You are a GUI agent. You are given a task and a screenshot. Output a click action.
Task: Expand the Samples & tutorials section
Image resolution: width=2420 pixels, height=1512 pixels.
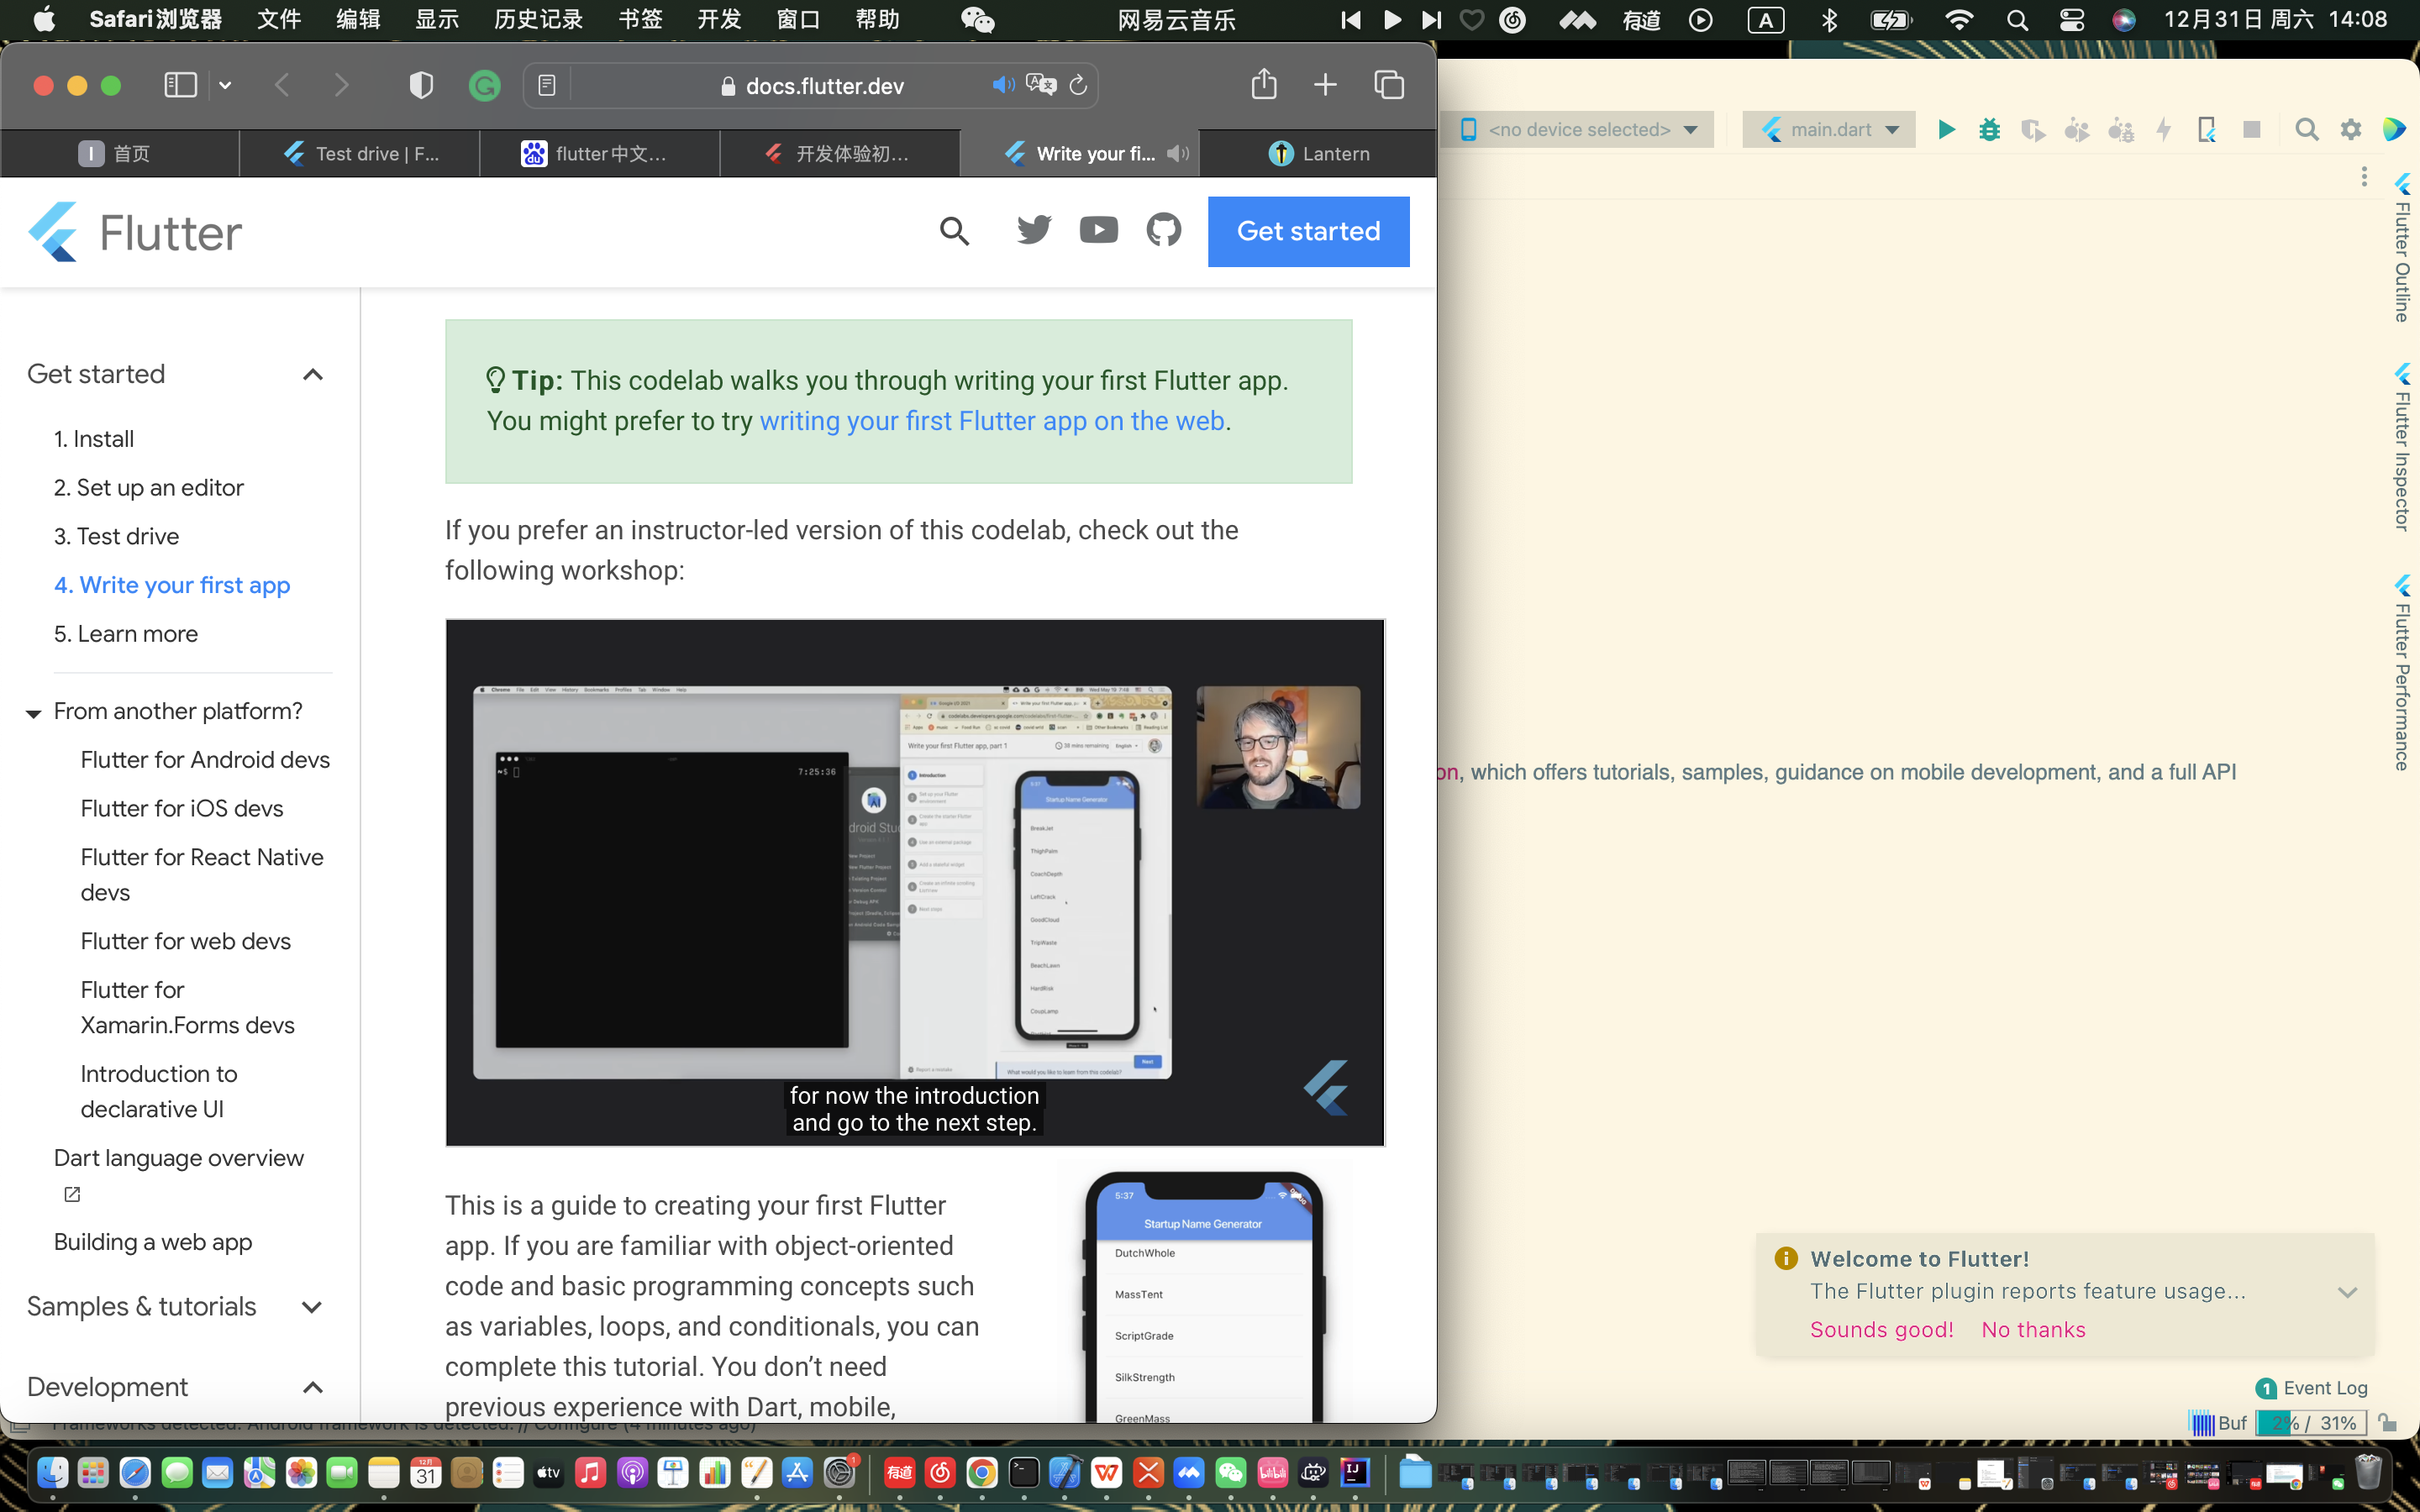tap(312, 1307)
